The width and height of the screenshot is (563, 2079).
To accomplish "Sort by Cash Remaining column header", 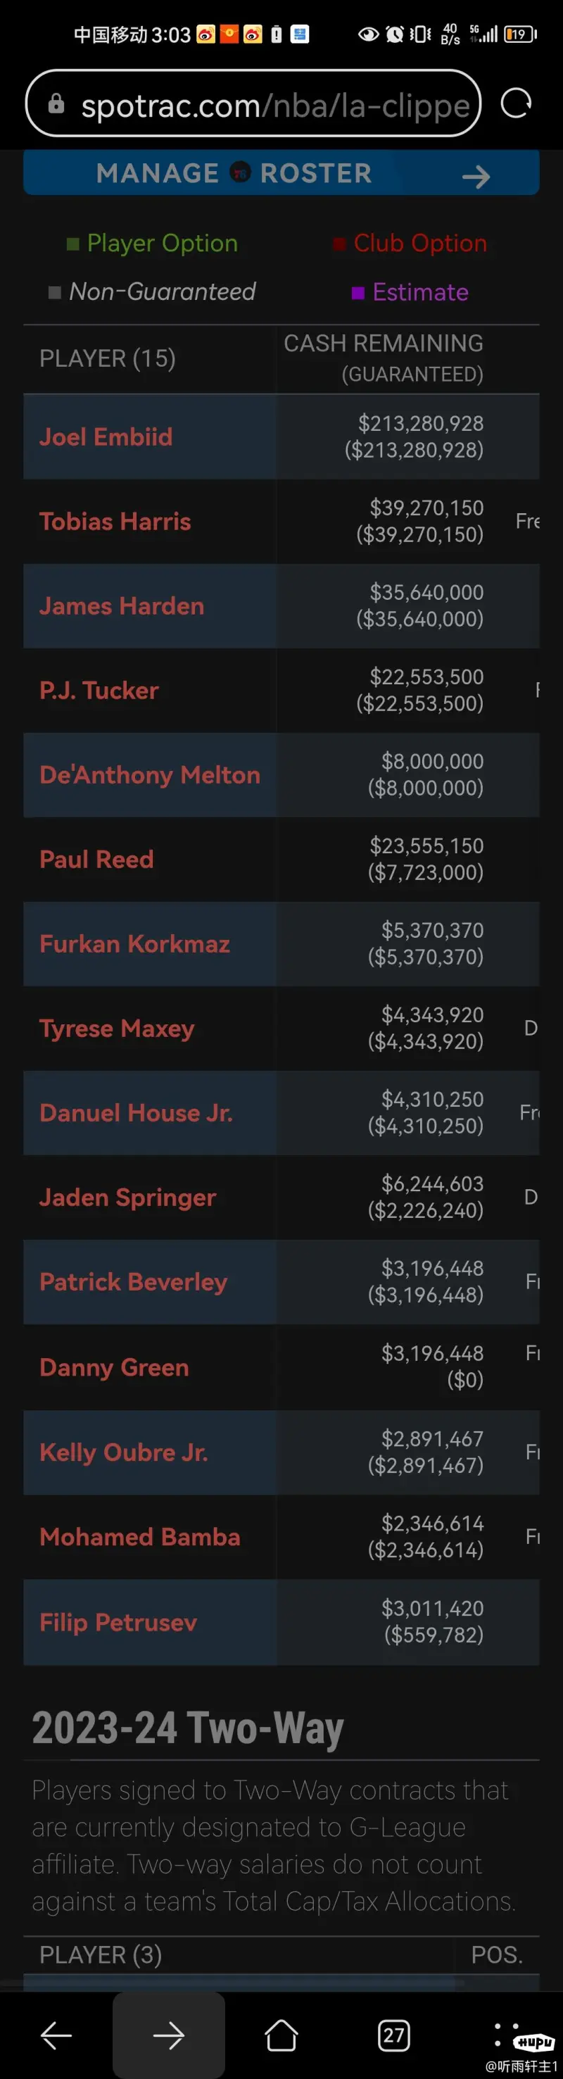I will [383, 358].
